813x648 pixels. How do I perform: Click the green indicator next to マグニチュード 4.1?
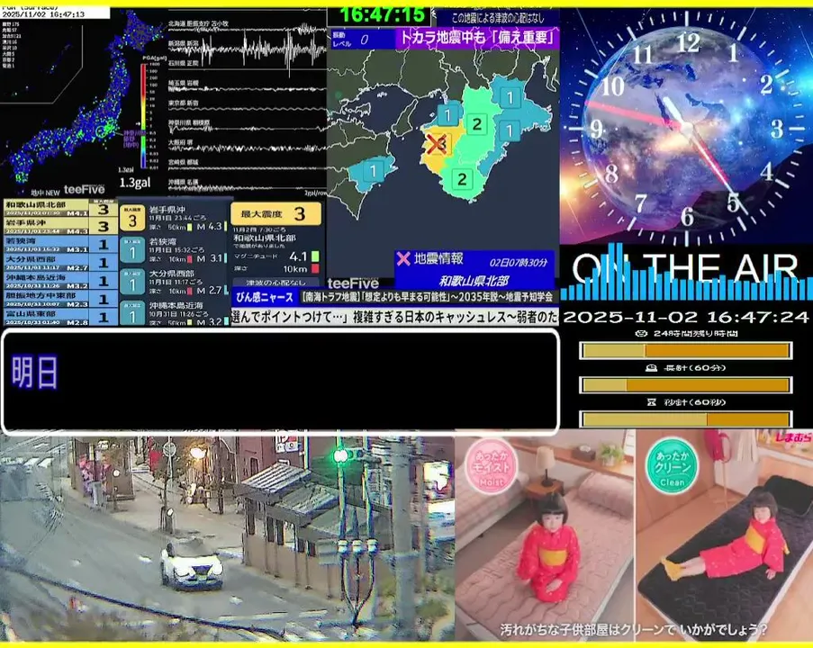(315, 256)
